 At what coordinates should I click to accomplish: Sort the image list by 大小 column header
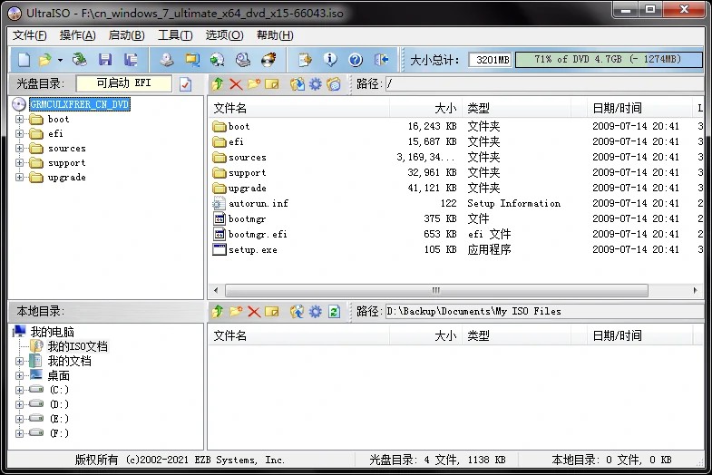point(425,108)
